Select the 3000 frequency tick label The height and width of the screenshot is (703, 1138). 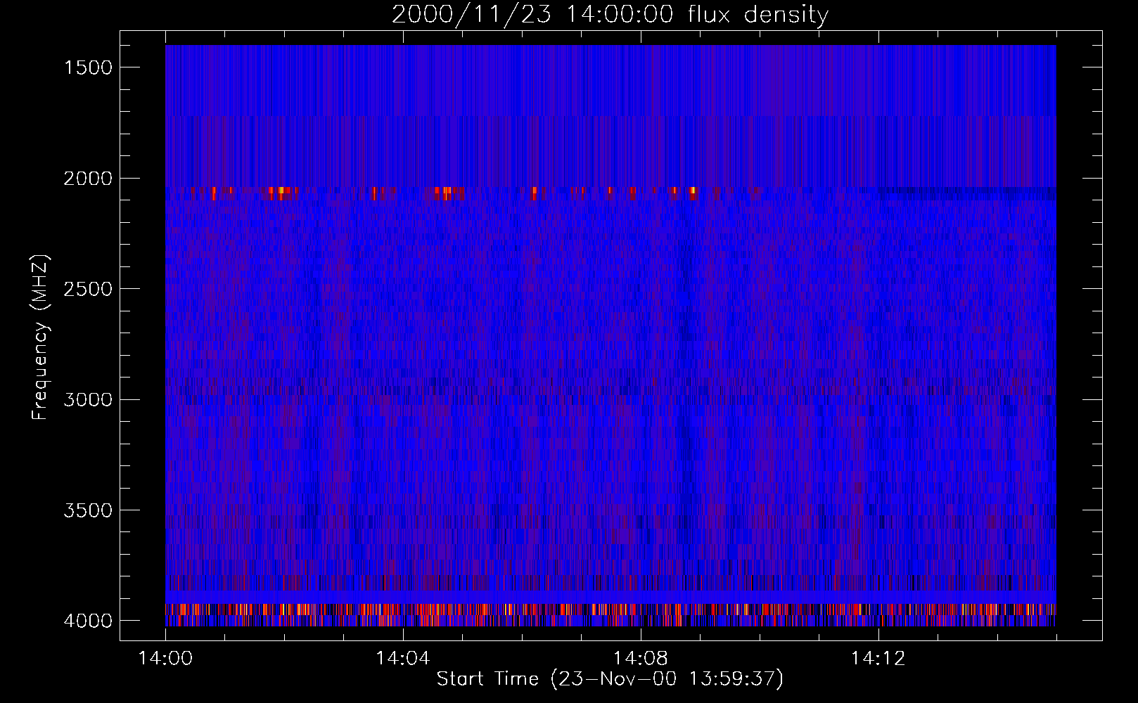pos(88,399)
